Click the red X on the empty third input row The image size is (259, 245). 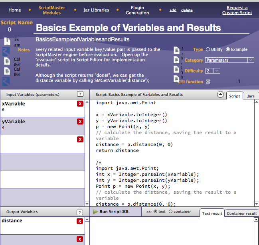(80, 140)
